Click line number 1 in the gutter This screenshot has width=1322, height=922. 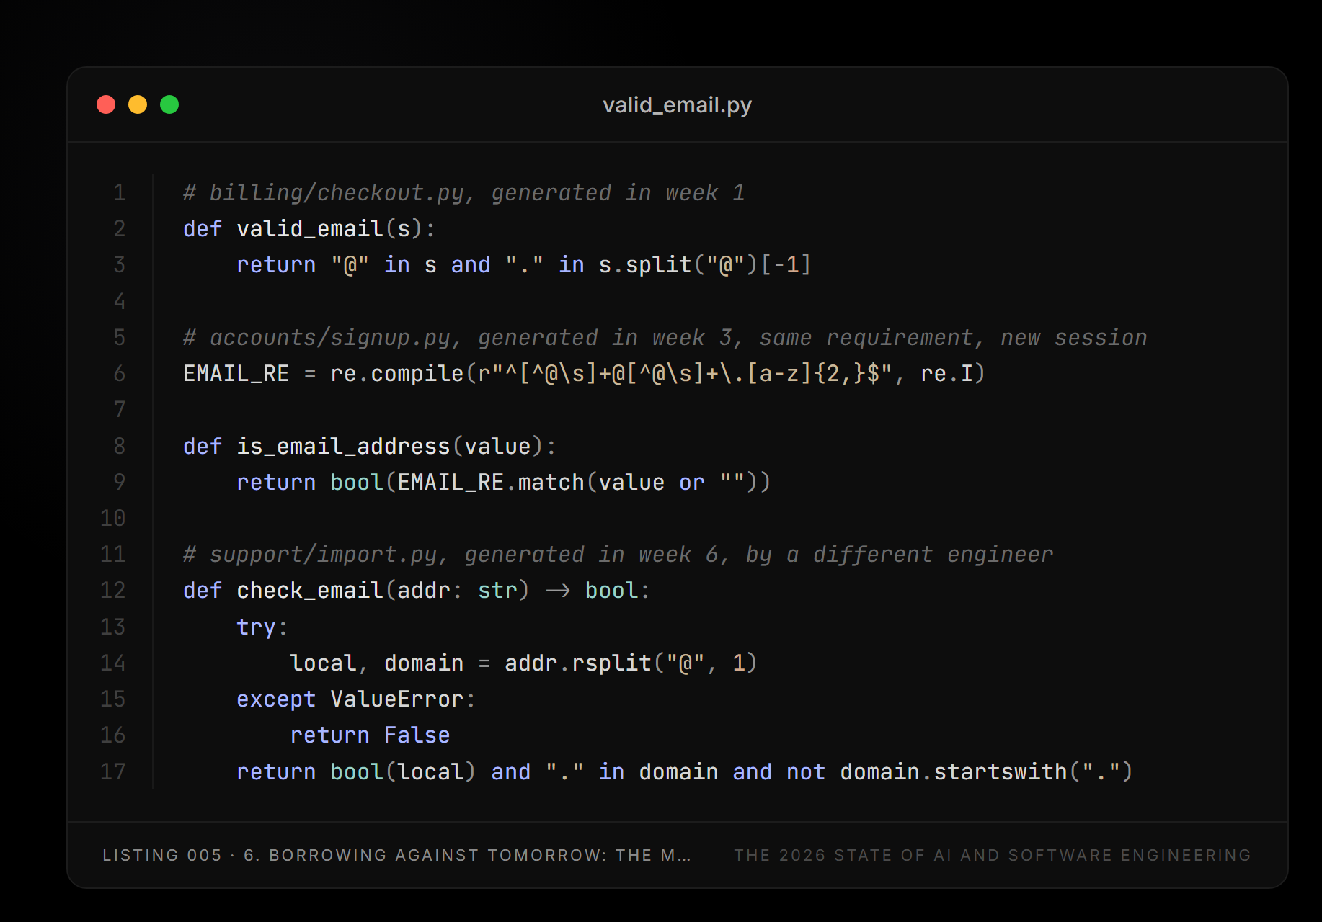click(119, 193)
